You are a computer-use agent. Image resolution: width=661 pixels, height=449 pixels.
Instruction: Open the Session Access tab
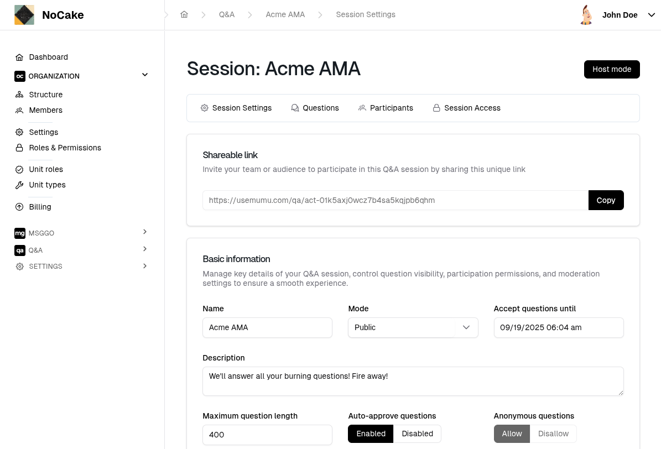[466, 108]
